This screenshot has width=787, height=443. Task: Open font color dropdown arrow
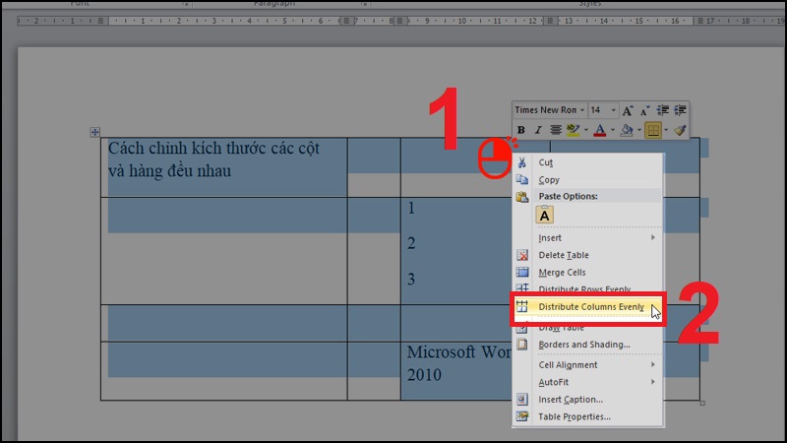click(613, 130)
